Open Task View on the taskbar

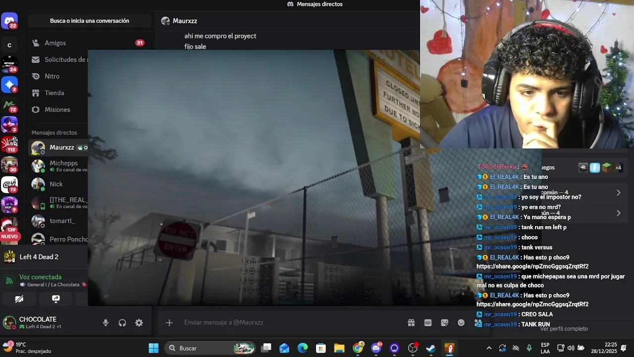(266, 348)
